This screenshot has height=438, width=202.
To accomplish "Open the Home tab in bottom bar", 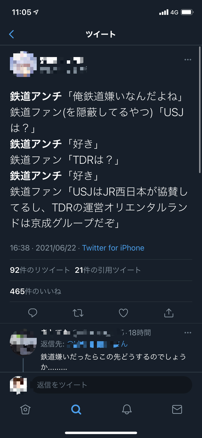I will tap(25, 409).
